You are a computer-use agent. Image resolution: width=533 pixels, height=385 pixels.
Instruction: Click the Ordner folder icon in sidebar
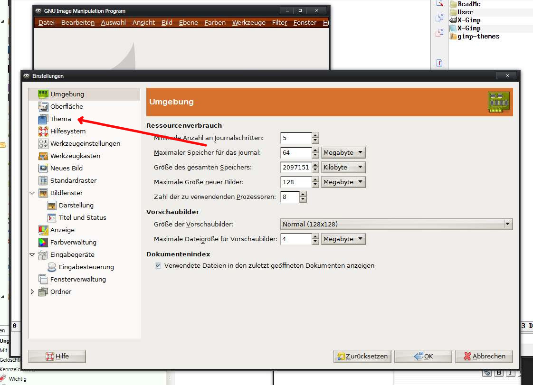coord(43,291)
